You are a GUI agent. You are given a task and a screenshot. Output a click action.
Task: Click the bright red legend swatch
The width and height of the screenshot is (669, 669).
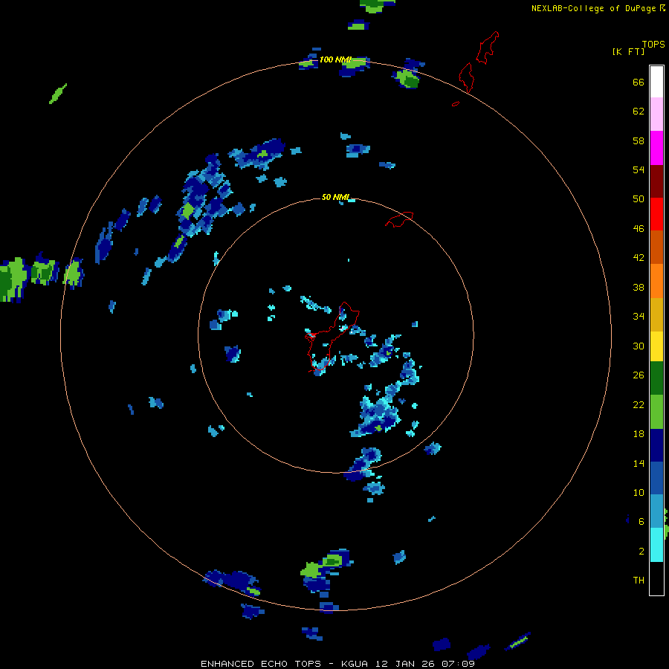click(656, 214)
